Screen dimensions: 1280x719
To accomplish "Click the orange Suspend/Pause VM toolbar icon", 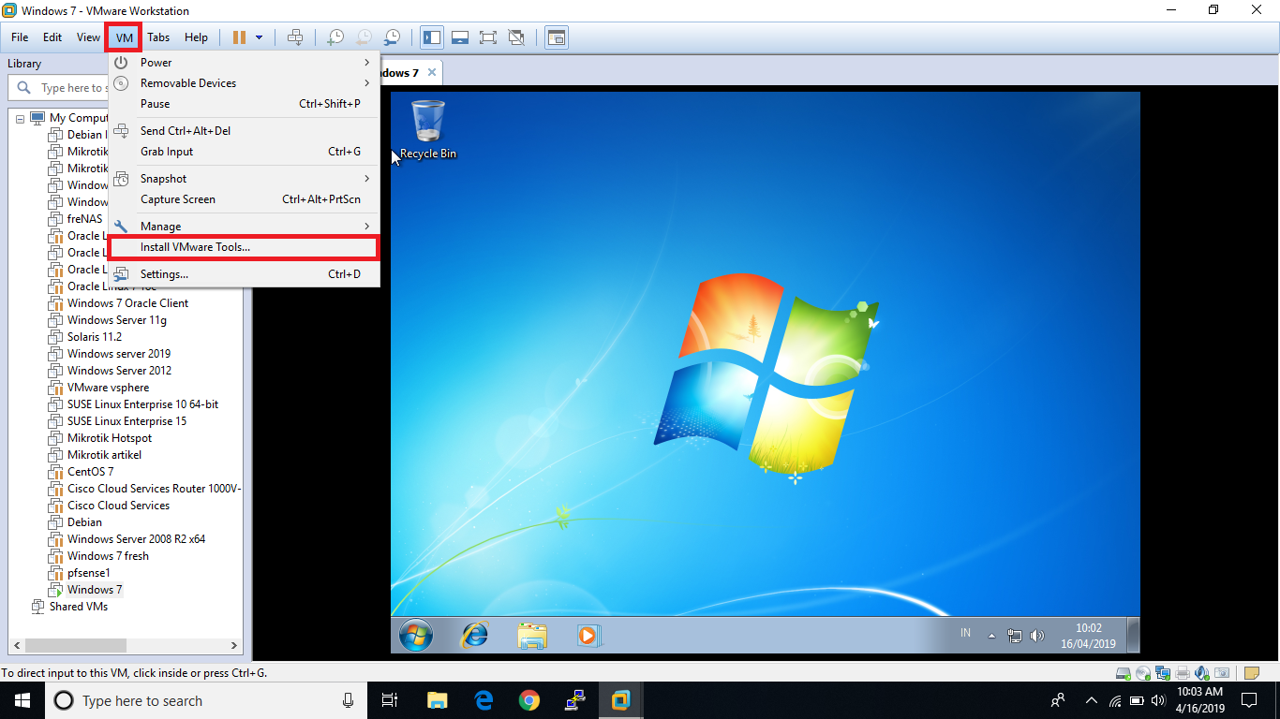I will click(239, 37).
